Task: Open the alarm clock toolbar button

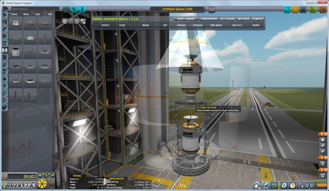Action: coord(274,185)
